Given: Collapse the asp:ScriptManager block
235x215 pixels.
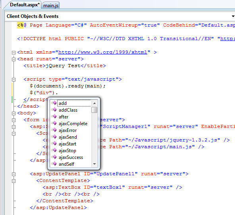Looking at the screenshot, I should point(13,127).
